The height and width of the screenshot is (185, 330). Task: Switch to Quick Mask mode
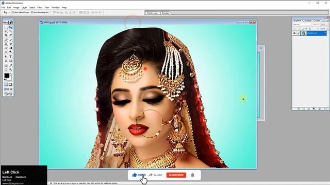click(x=10, y=84)
